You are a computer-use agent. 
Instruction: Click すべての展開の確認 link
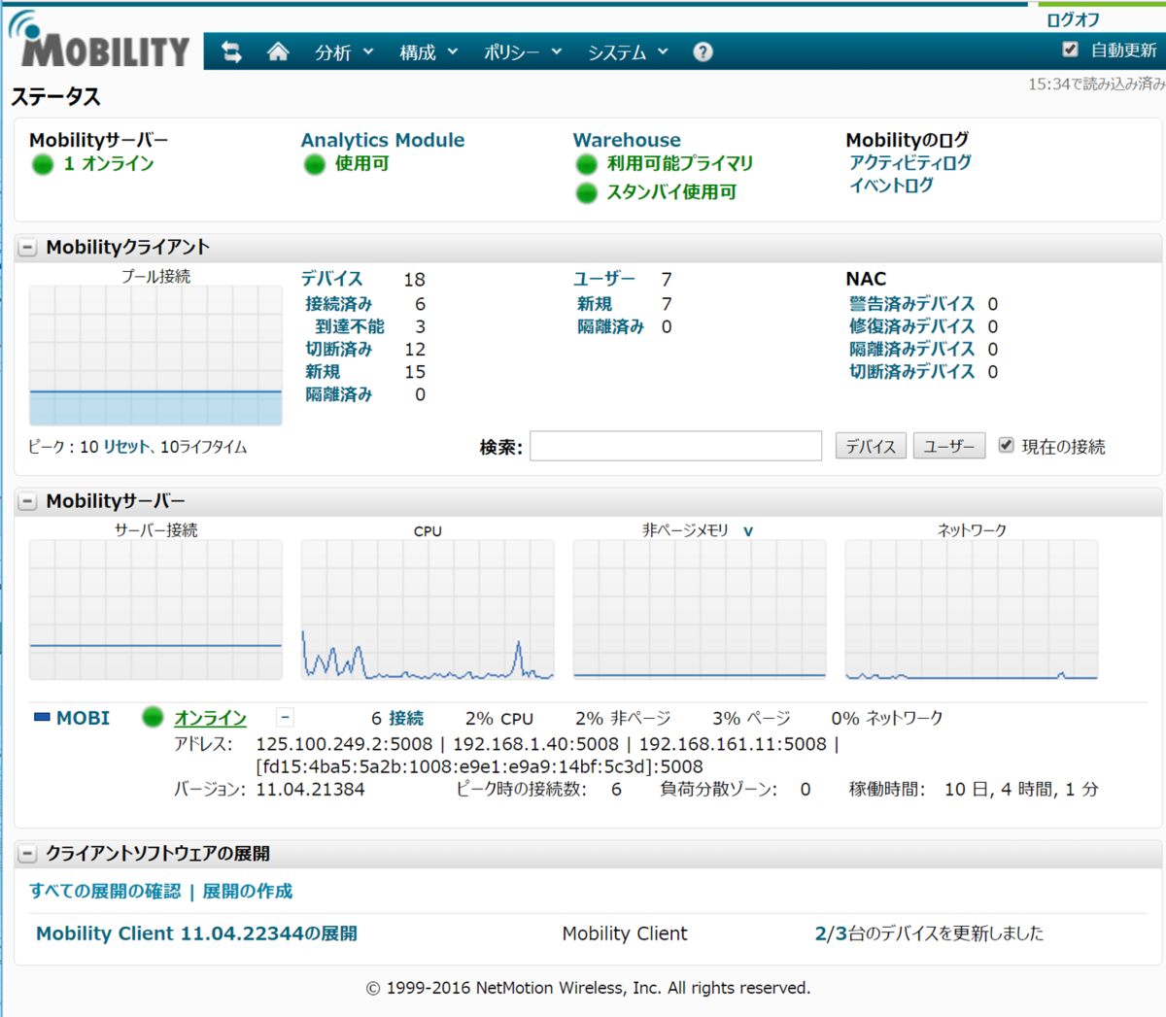(105, 892)
